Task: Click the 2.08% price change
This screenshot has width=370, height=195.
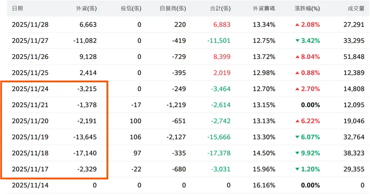Action: coord(307,24)
